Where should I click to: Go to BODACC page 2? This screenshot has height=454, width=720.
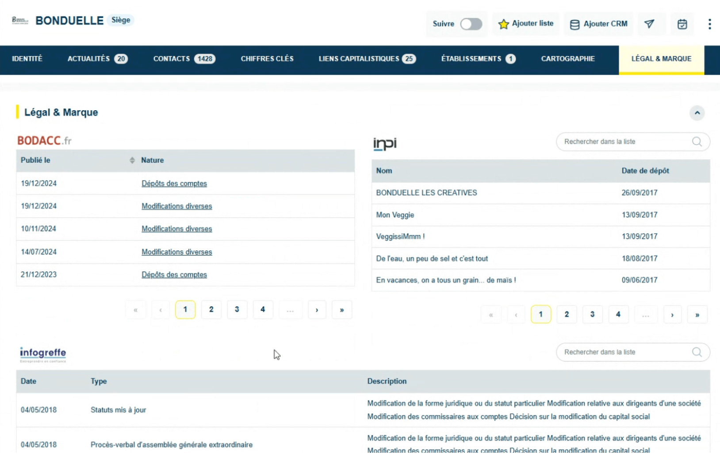(x=211, y=310)
